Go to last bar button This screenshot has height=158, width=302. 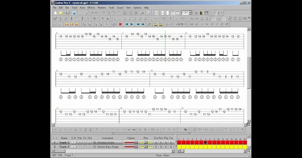point(132,24)
